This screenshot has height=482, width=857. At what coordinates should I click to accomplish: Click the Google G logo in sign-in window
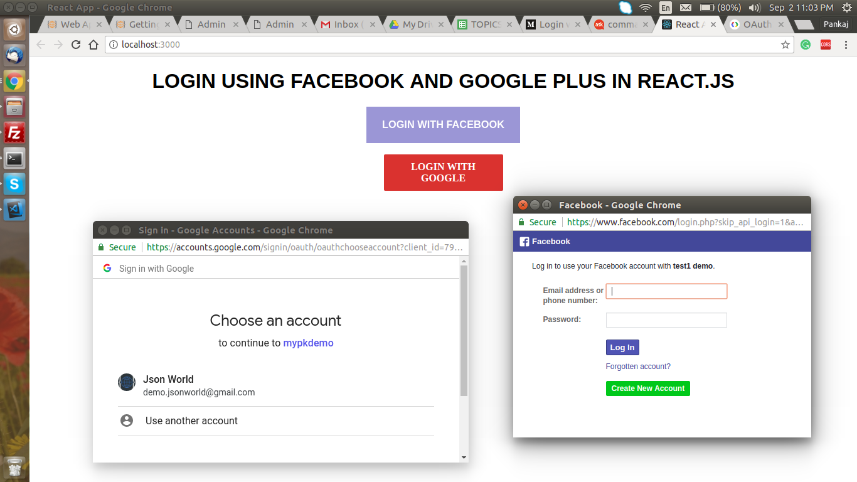pyautogui.click(x=108, y=268)
